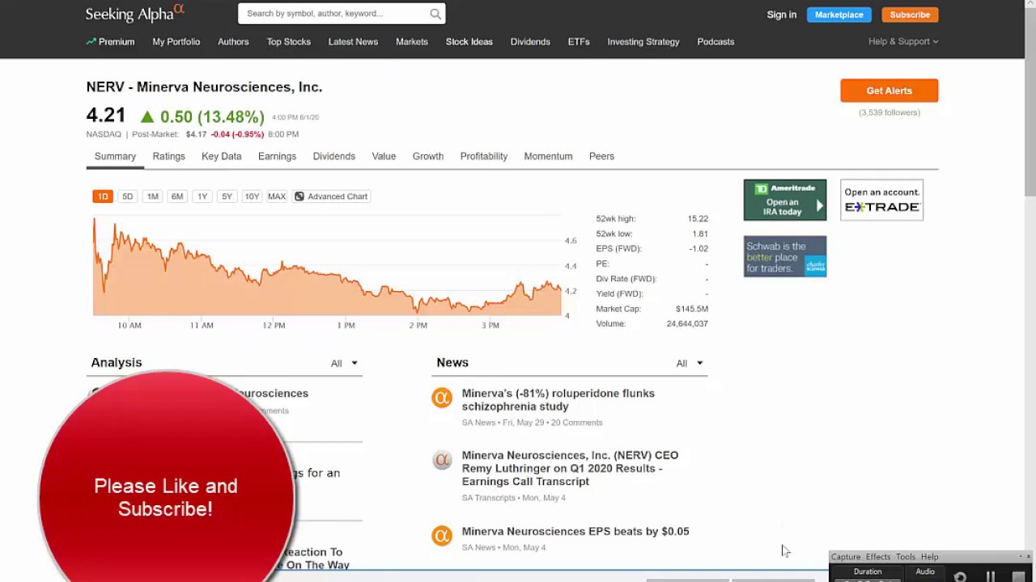Click the TD Ameritrade IRA ad
The width and height of the screenshot is (1036, 582).
click(785, 200)
